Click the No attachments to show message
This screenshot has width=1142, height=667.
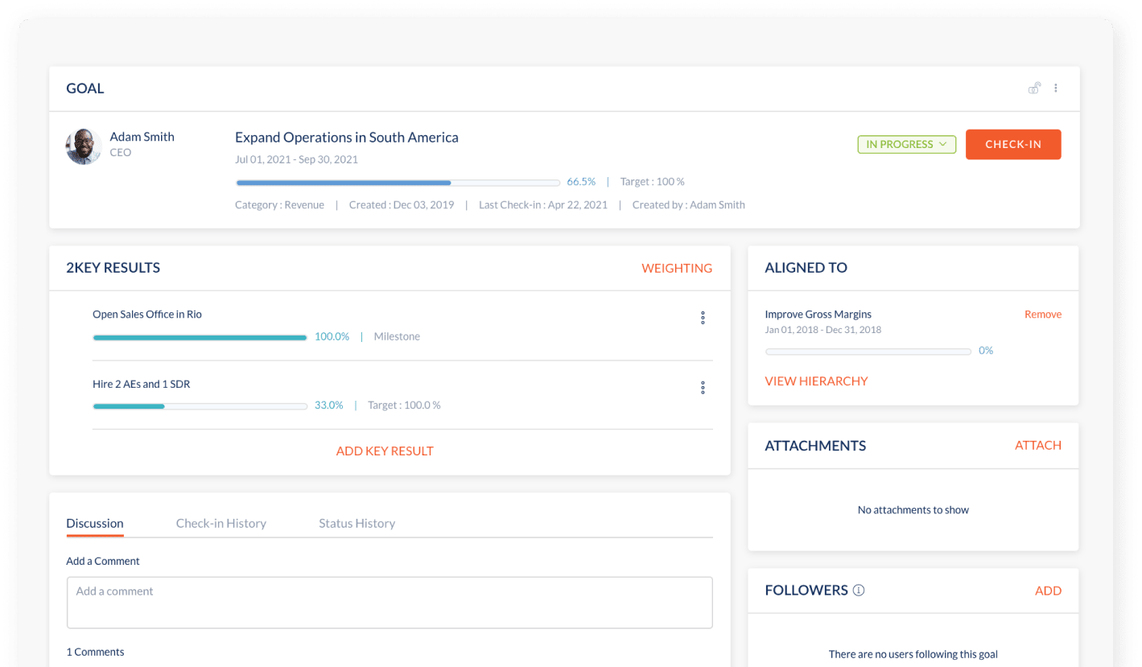[x=913, y=510]
